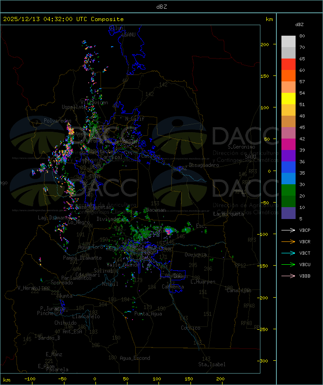The image size is (323, 385).
Task: Click the S.Geronimo map label
Action: [241, 147]
